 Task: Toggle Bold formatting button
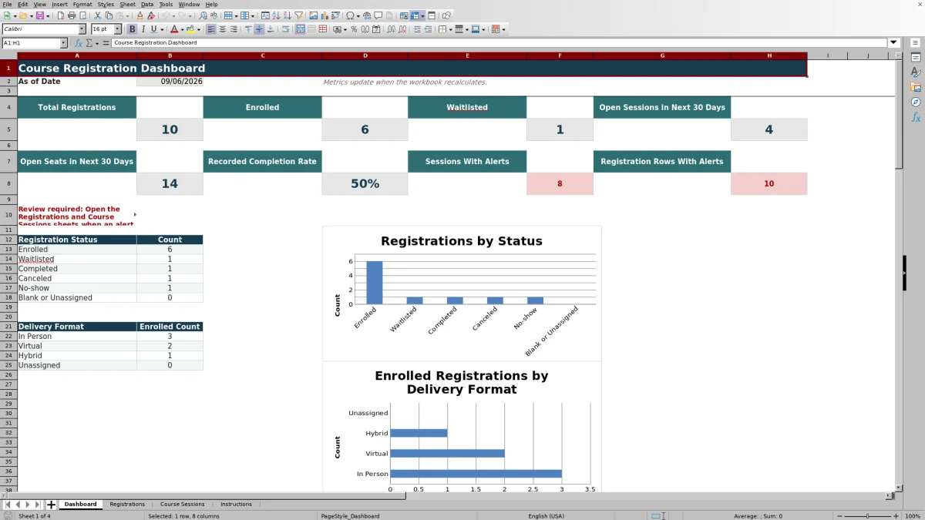click(132, 29)
